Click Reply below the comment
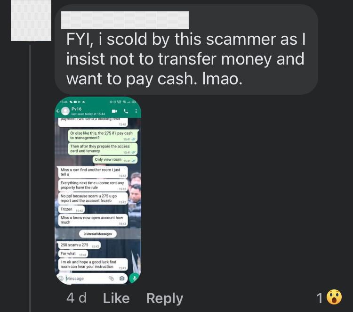 point(165,299)
